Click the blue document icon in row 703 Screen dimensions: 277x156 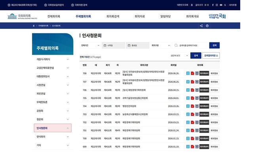188,114
